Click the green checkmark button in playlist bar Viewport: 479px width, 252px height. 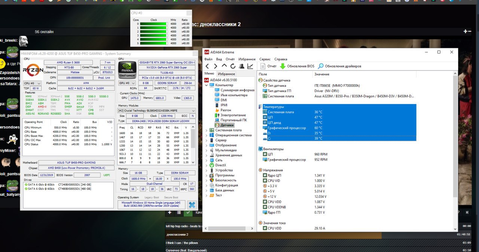pos(188,212)
